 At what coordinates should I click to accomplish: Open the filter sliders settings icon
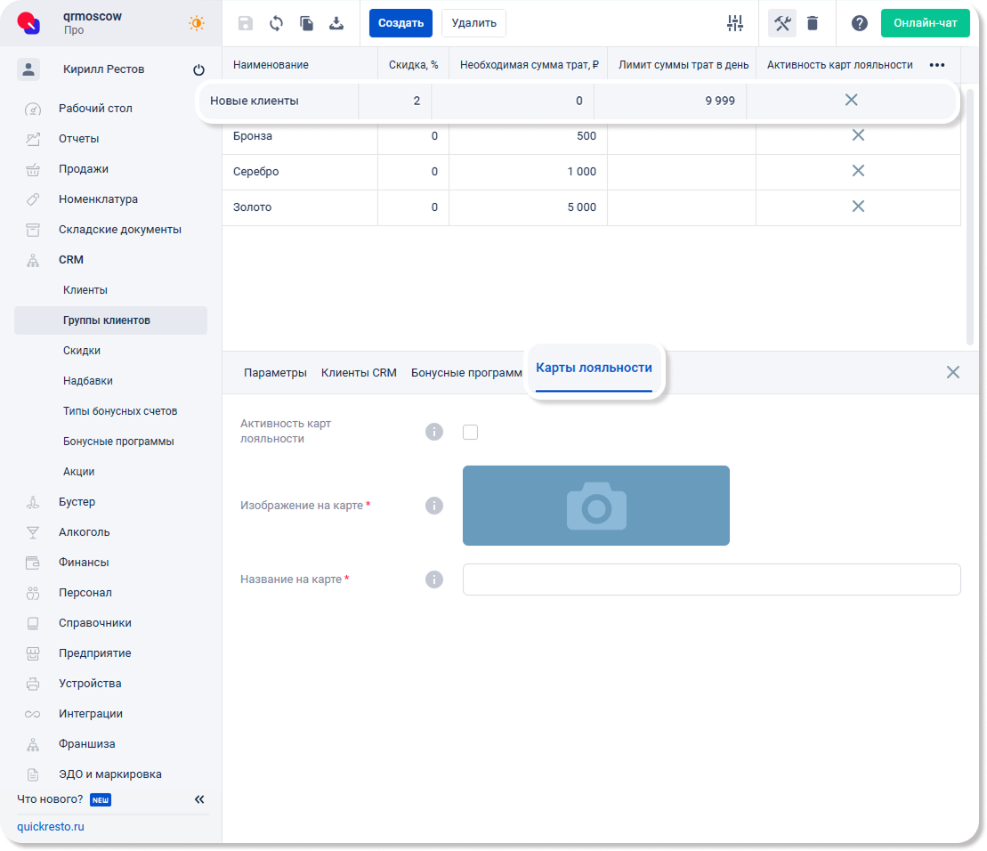734,23
